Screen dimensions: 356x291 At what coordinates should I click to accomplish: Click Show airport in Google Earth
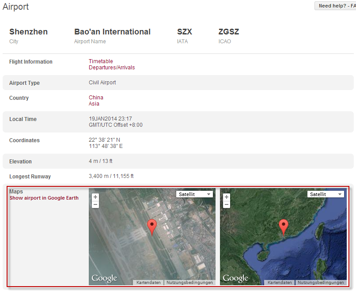(x=44, y=198)
